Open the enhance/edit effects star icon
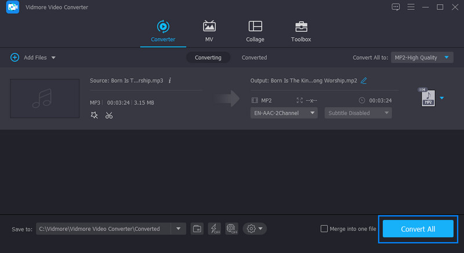The width and height of the screenshot is (464, 253). click(x=95, y=115)
